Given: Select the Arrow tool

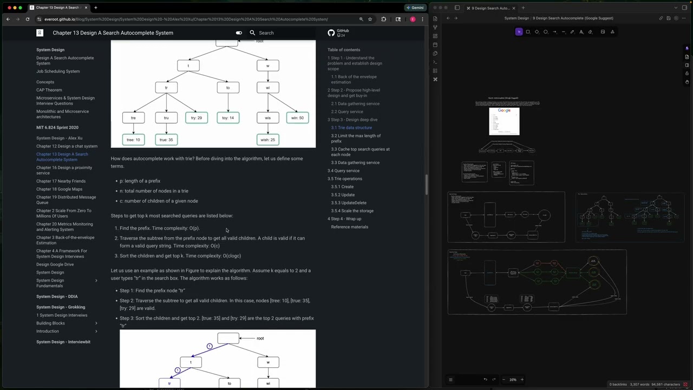Looking at the screenshot, I should 554,32.
